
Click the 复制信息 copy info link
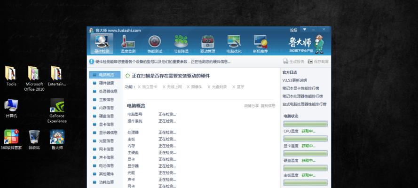click(x=268, y=106)
